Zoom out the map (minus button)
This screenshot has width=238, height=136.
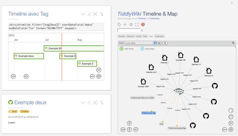tap(224, 130)
